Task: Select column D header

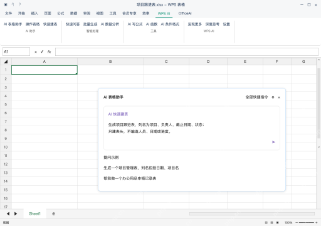Action: point(208,62)
